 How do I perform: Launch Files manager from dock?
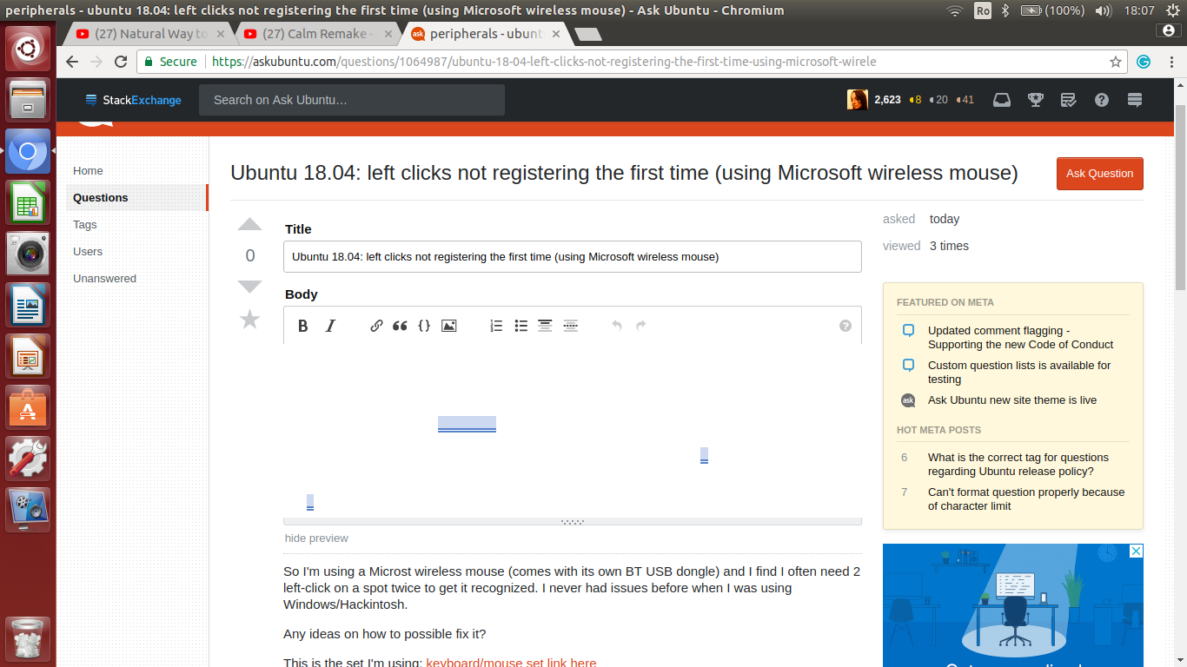tap(29, 98)
